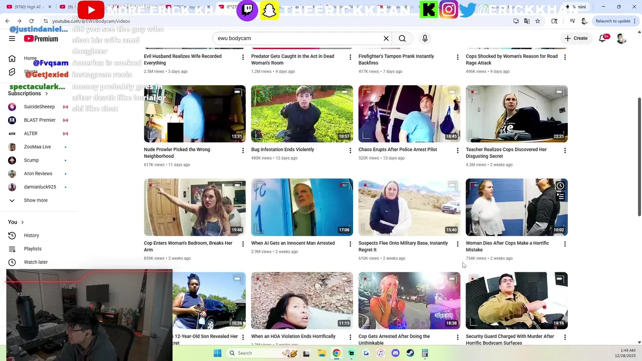Reload the page in Chrome
Viewport: 642px width, 361px height.
click(x=32, y=21)
